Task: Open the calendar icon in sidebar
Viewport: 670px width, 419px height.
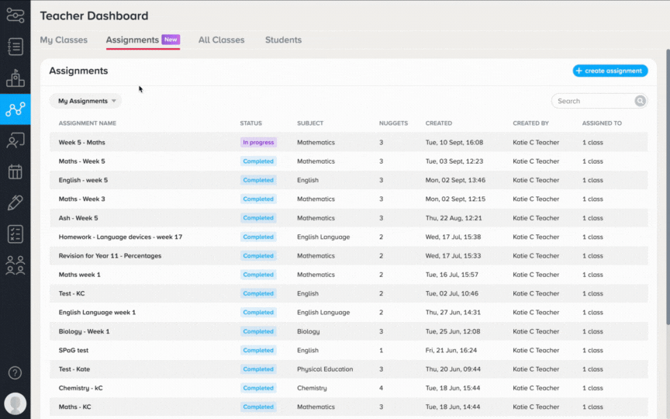Action: [x=16, y=171]
